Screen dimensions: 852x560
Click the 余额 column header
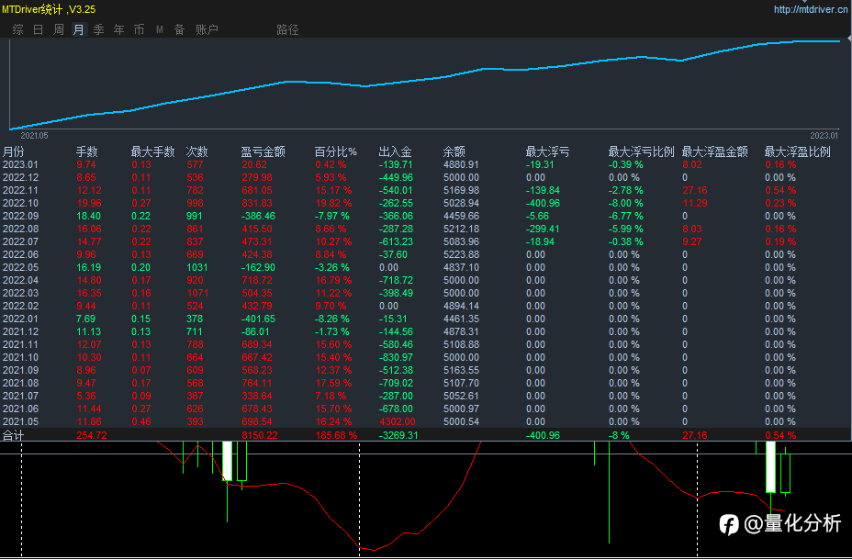click(454, 152)
